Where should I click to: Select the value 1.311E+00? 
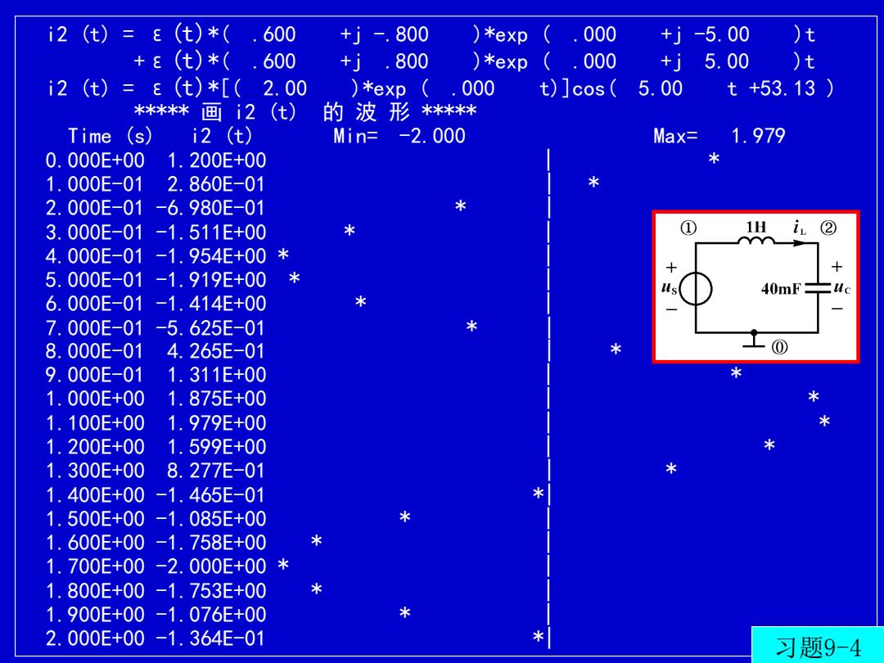pyautogui.click(x=217, y=375)
